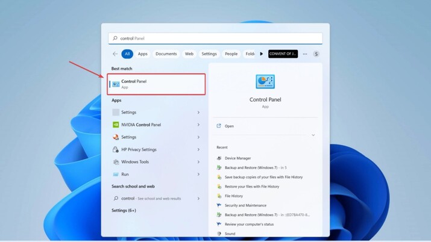Screen dimensions: 431x242
Task: Click the large Control Panel icon in preview pane
Action: pyautogui.click(x=265, y=81)
